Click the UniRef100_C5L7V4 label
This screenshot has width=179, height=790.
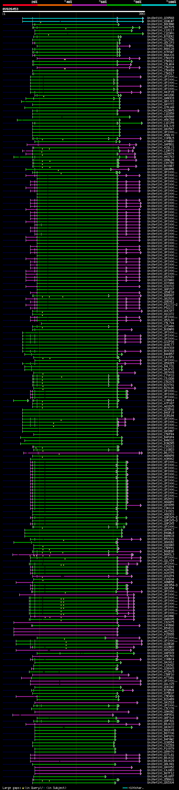161,323
